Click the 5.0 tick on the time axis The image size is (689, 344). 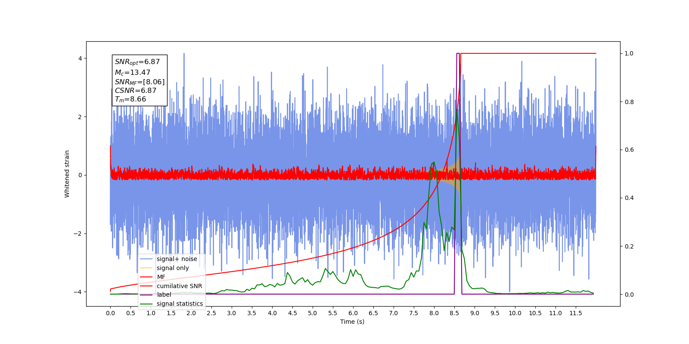coord(313,313)
